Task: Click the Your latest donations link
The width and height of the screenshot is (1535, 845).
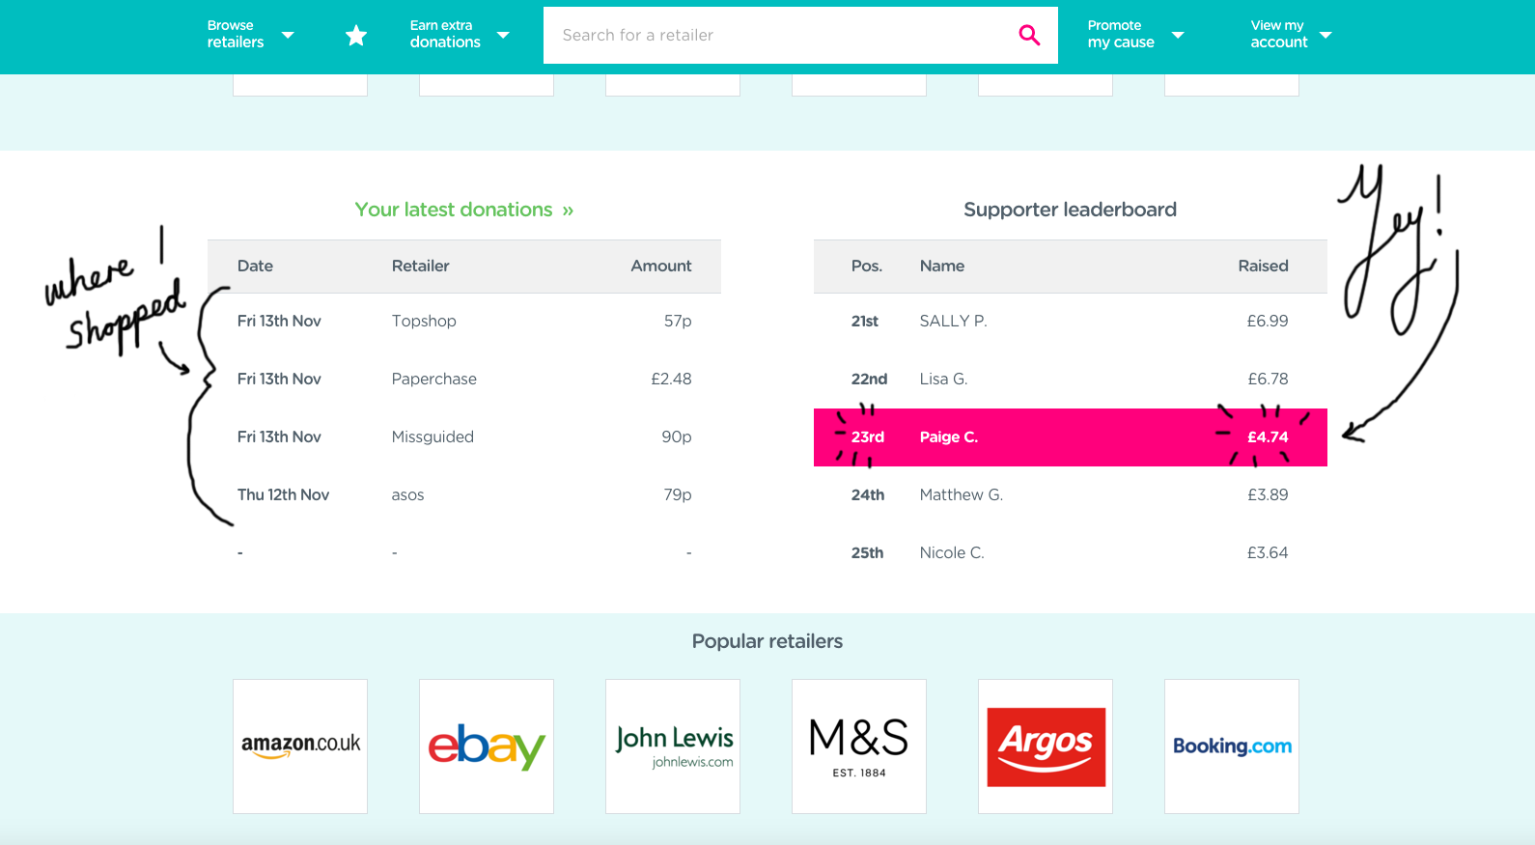Action: tap(464, 210)
